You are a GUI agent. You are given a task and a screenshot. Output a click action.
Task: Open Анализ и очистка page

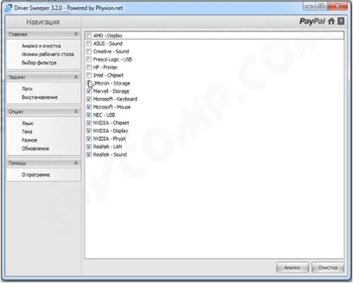(x=41, y=46)
